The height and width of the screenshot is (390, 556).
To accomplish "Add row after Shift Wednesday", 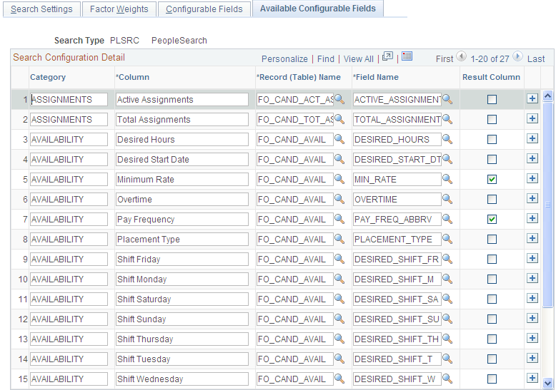I will tap(532, 379).
